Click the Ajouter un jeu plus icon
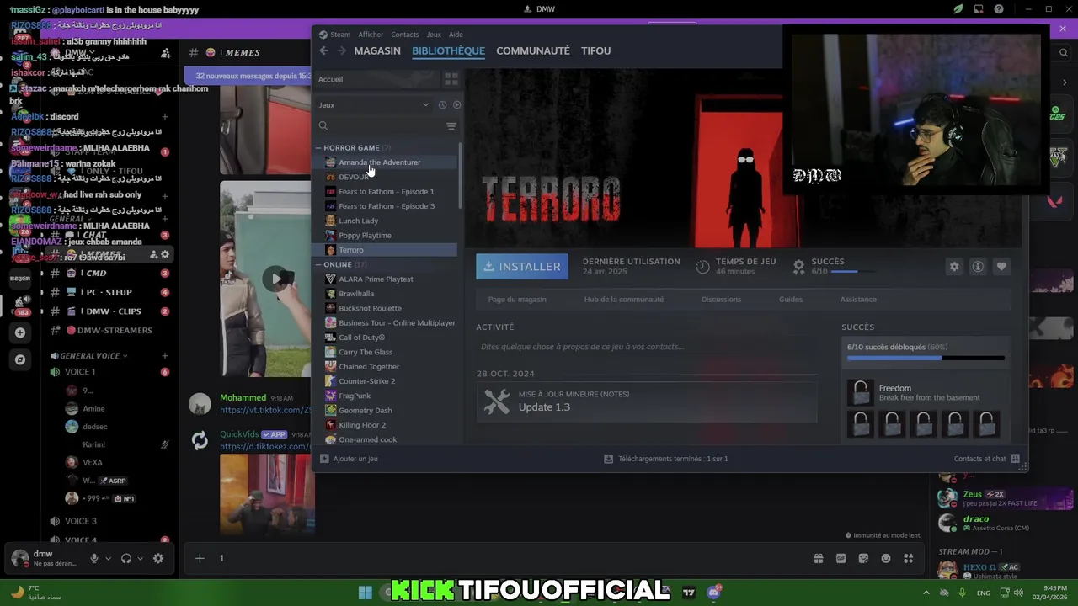The width and height of the screenshot is (1078, 606). coord(324,459)
